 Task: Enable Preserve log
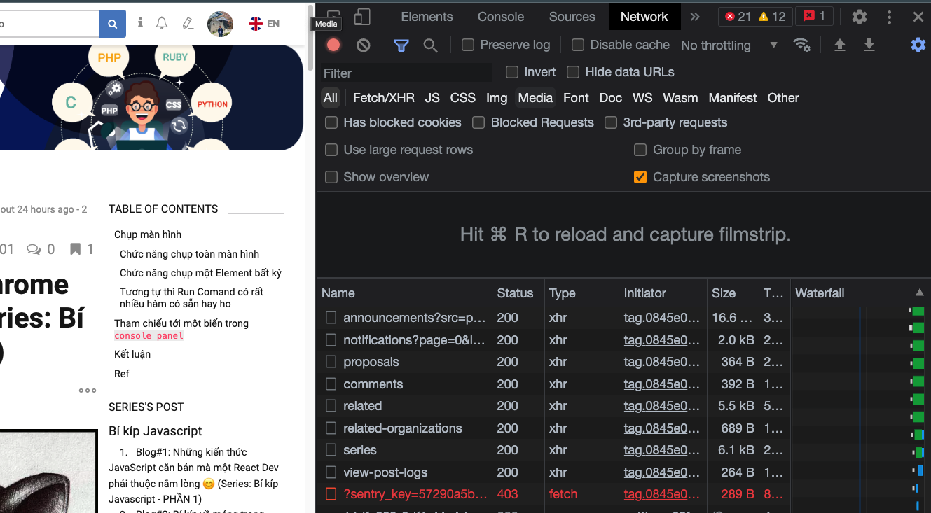467,45
